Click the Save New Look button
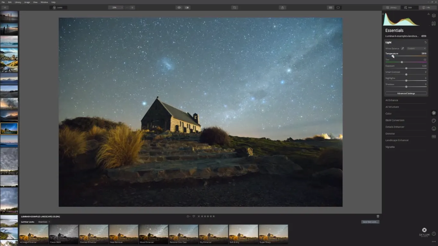Image resolution: width=438 pixels, height=246 pixels. [x=370, y=222]
